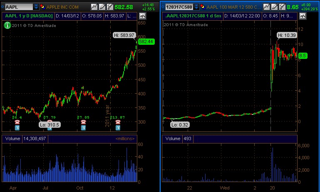This screenshot has height=192, width=320.
Task: Click the 'APPLE INC COM' description text
Action: click(62, 7)
